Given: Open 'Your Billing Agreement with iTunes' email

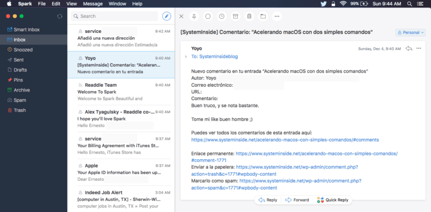Looking at the screenshot, I should pyautogui.click(x=121, y=145).
